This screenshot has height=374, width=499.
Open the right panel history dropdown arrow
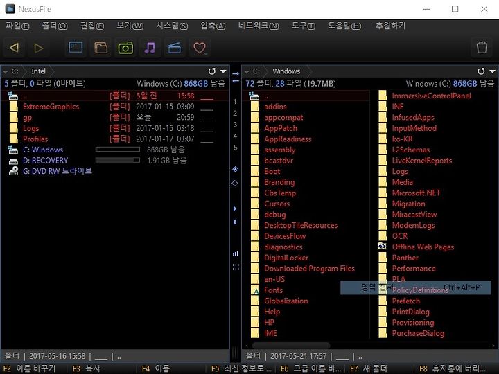tap(492, 71)
